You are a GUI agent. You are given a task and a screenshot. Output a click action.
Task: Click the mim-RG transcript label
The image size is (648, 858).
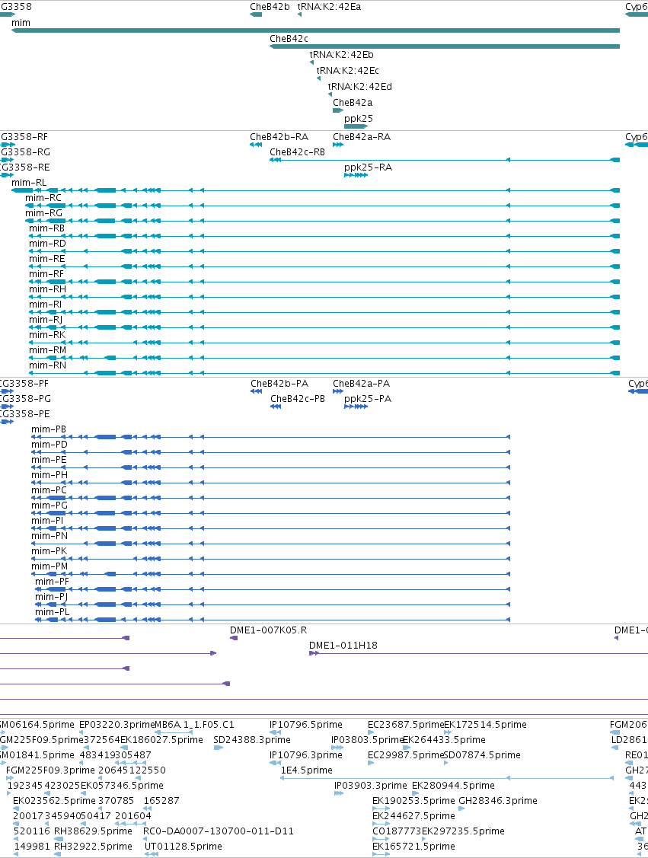[x=44, y=213]
